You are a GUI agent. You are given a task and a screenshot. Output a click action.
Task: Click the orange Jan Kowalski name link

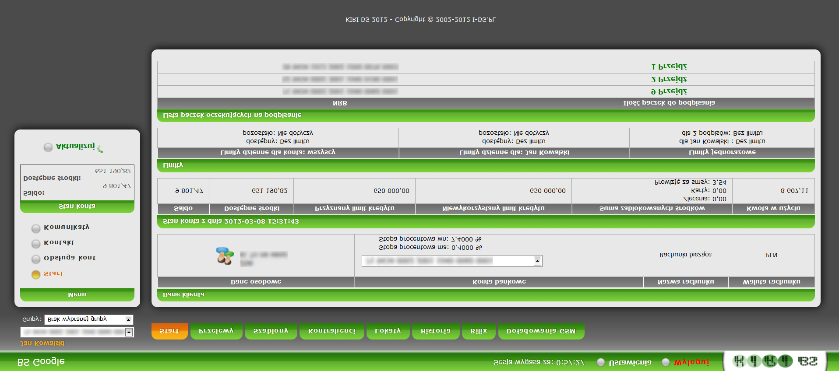tap(42, 343)
